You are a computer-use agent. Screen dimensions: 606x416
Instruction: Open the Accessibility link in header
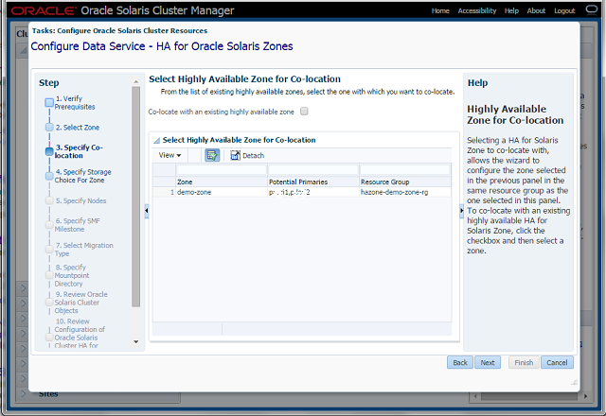[x=477, y=10]
